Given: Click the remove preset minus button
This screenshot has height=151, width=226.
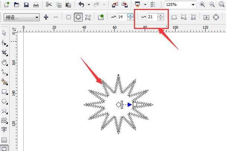Looking at the screenshot, I should point(56,17).
